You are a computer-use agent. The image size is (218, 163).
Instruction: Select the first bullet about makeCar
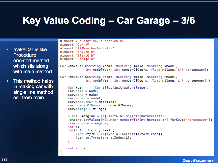click(x=31, y=61)
